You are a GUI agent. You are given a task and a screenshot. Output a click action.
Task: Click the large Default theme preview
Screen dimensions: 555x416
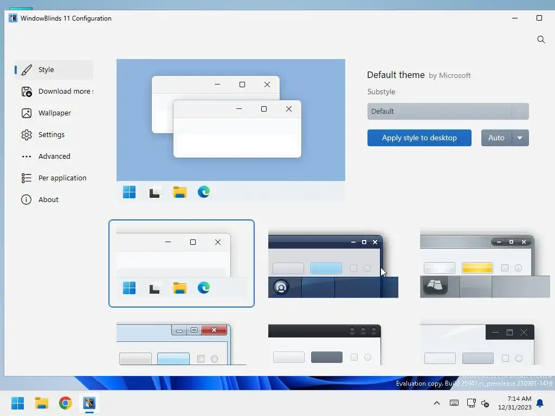tap(231, 131)
